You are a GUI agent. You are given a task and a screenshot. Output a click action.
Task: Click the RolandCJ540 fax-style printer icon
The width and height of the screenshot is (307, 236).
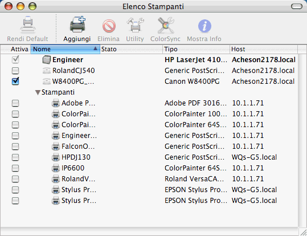coord(47,71)
